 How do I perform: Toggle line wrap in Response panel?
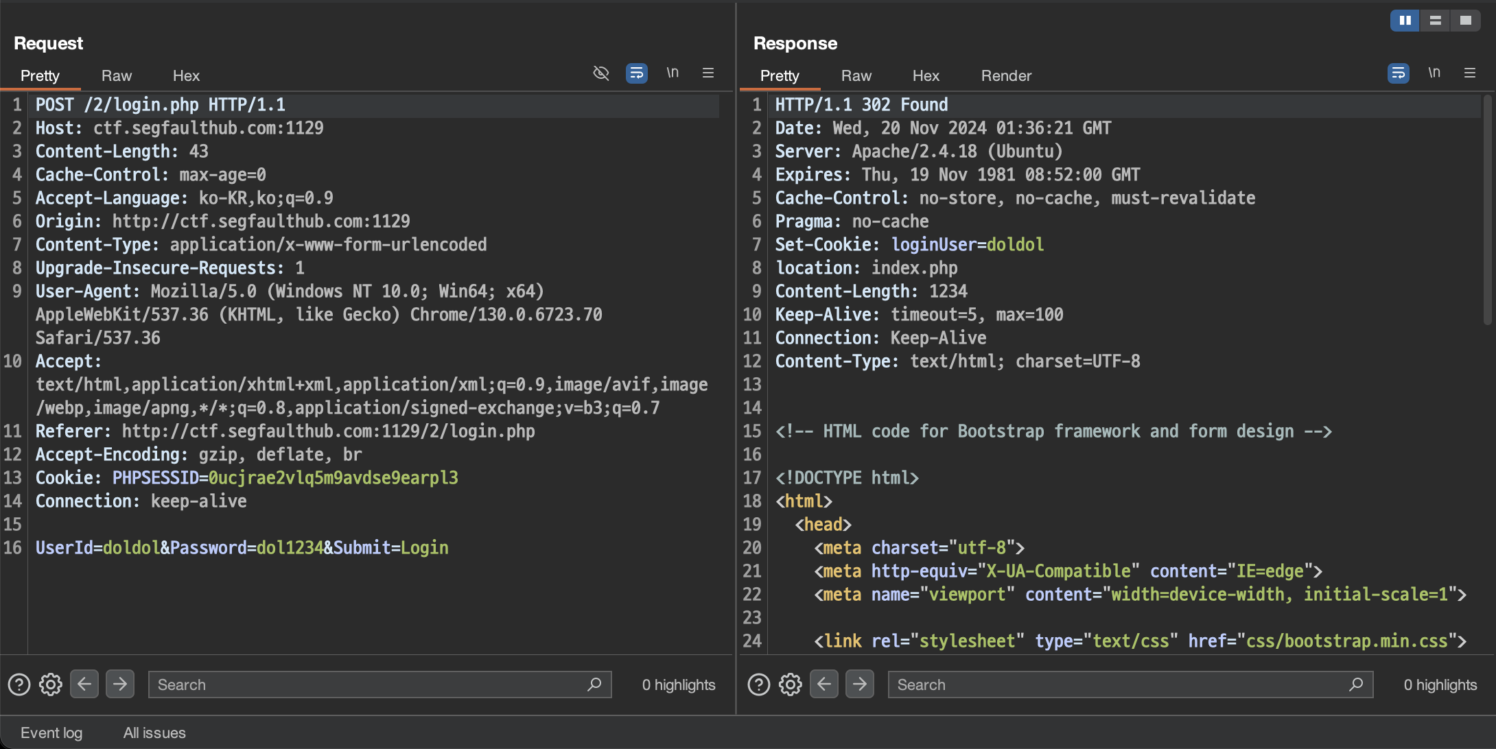(x=1398, y=73)
